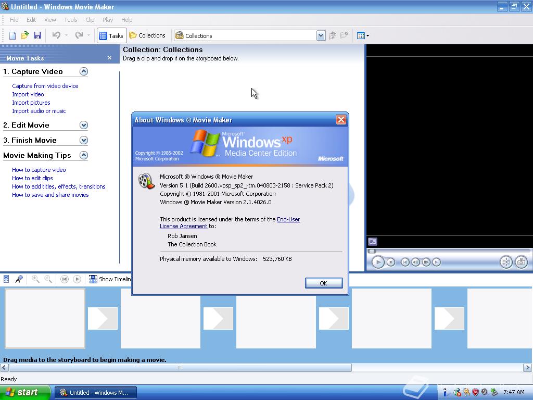This screenshot has width=533, height=400.
Task: Click the storyboard horizontal scrollbar thumb
Action: pyautogui.click(x=181, y=368)
